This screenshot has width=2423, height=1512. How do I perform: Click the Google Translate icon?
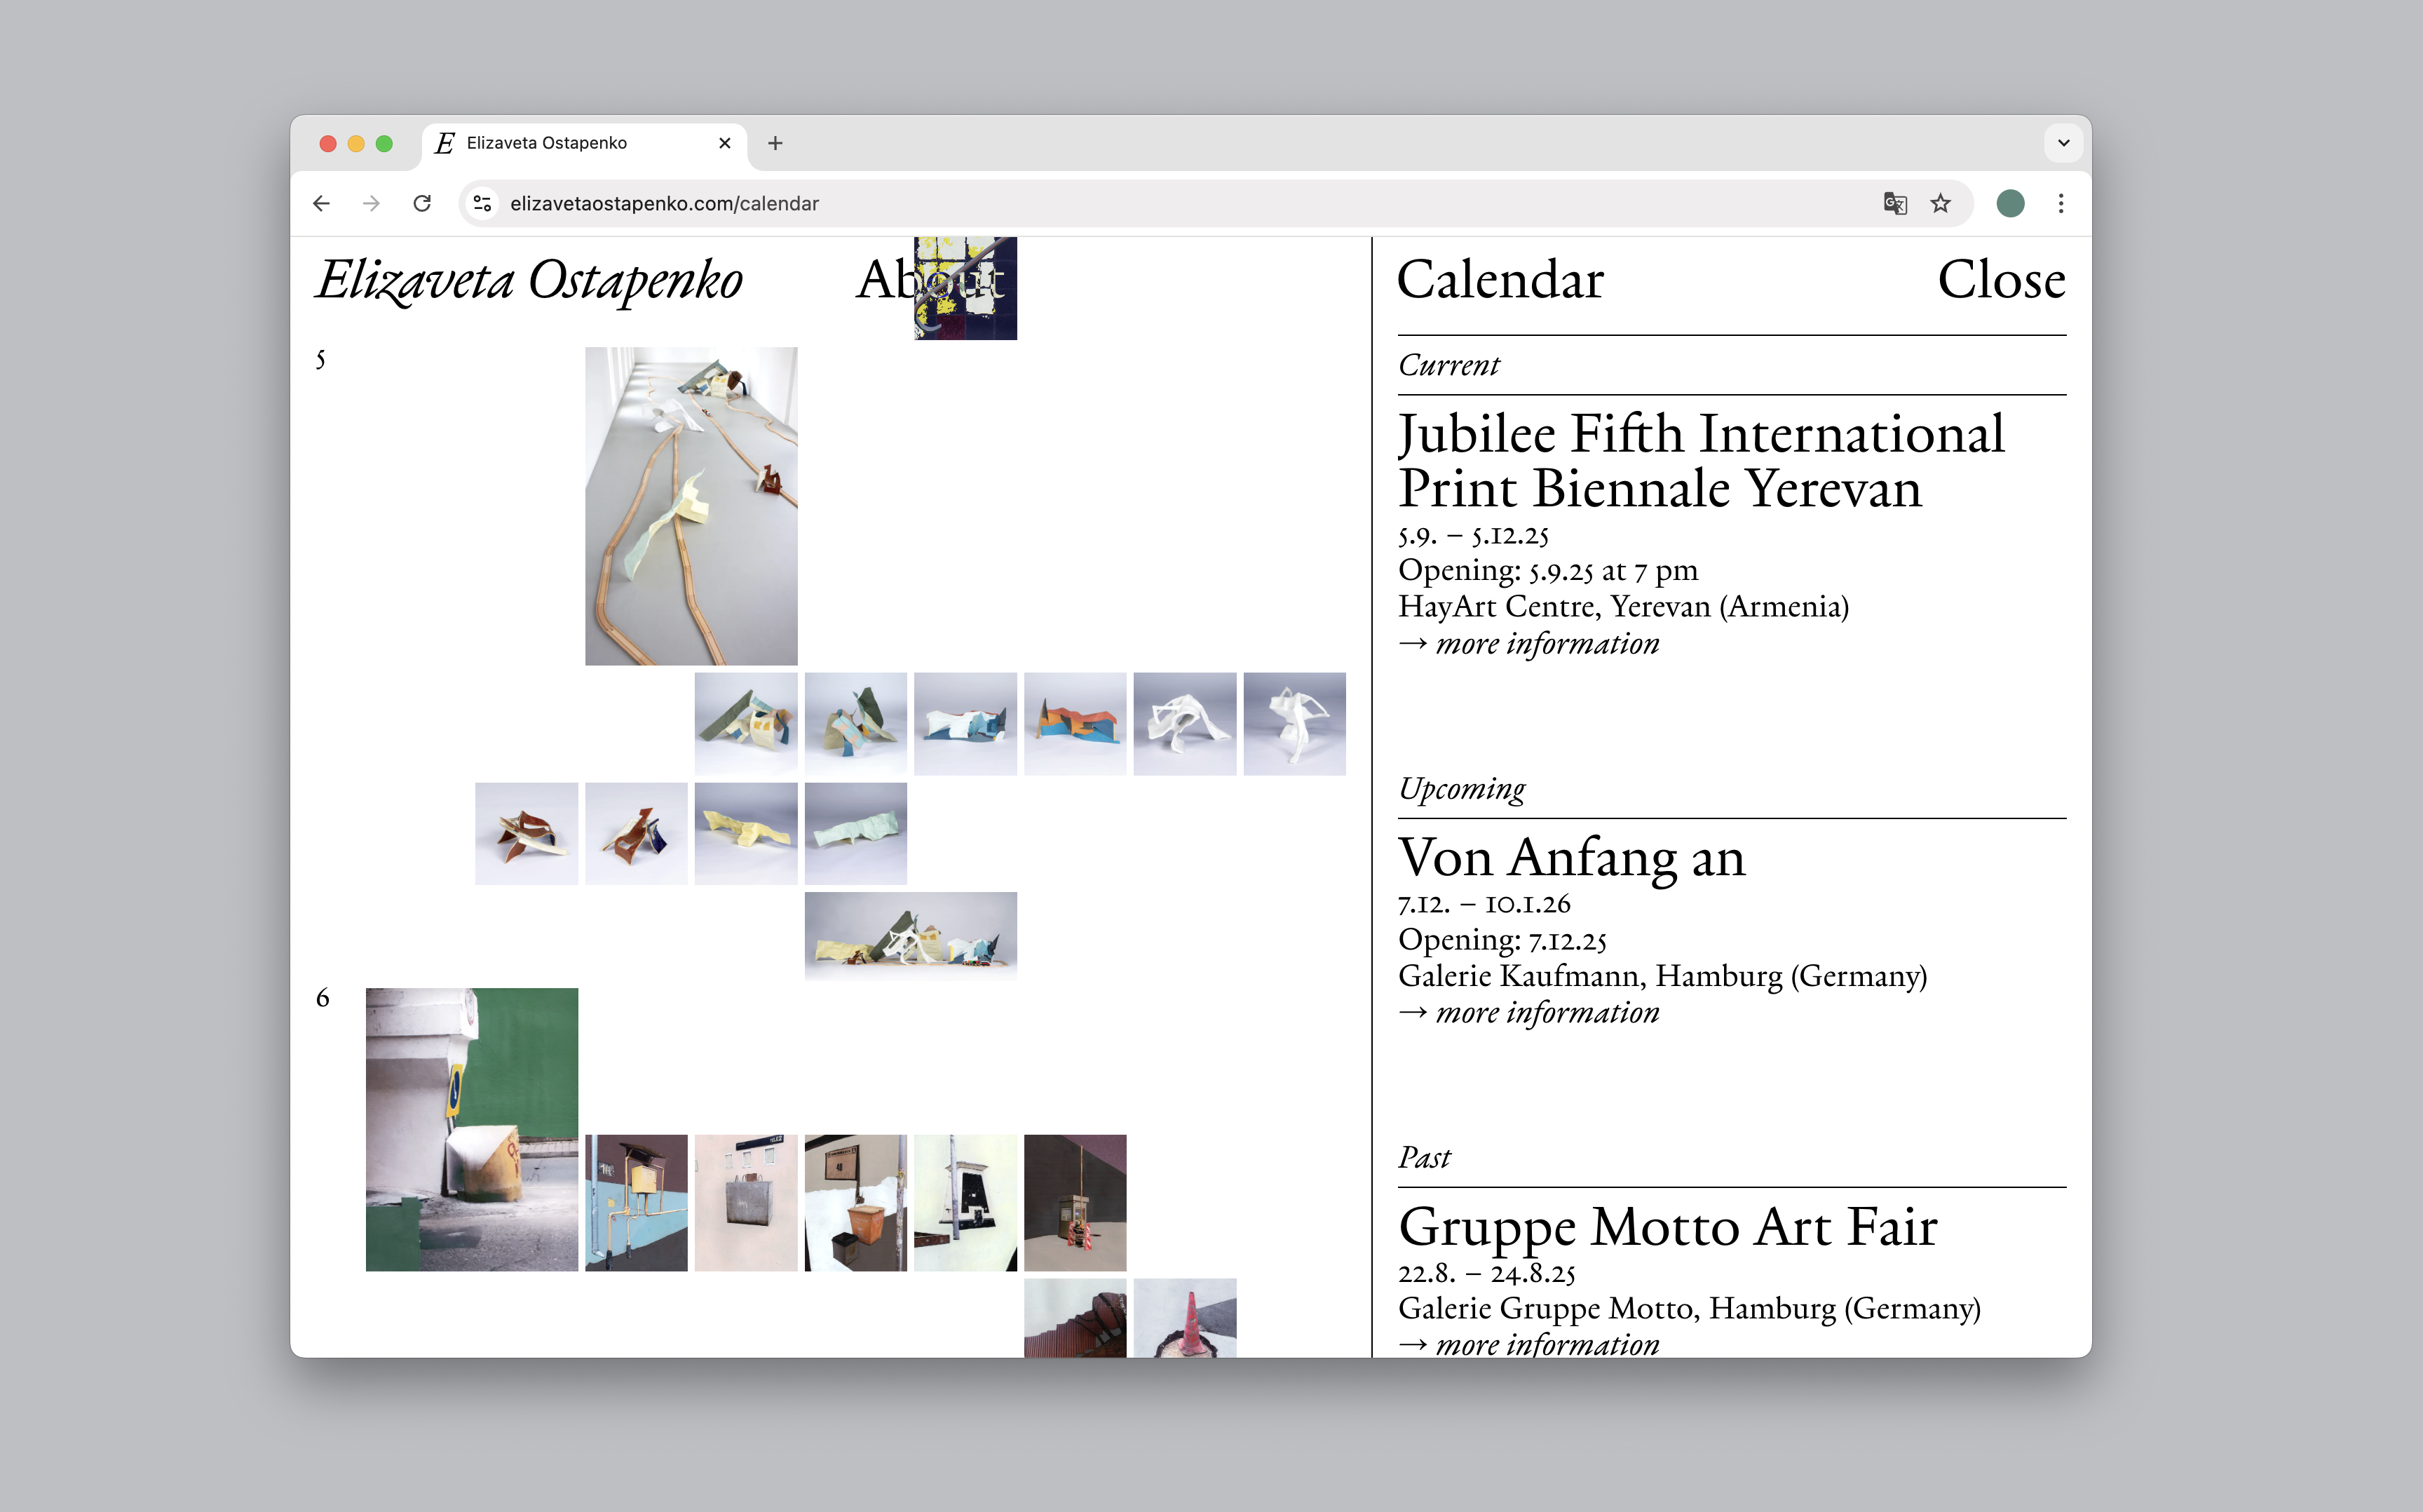point(1894,203)
